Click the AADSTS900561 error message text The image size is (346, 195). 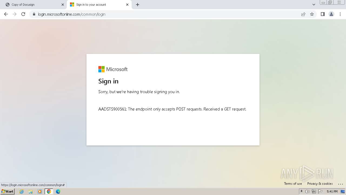tap(172, 109)
